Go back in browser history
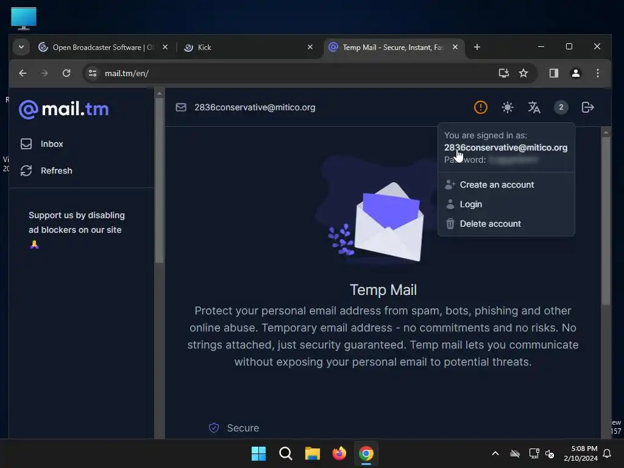624x468 pixels. [23, 73]
